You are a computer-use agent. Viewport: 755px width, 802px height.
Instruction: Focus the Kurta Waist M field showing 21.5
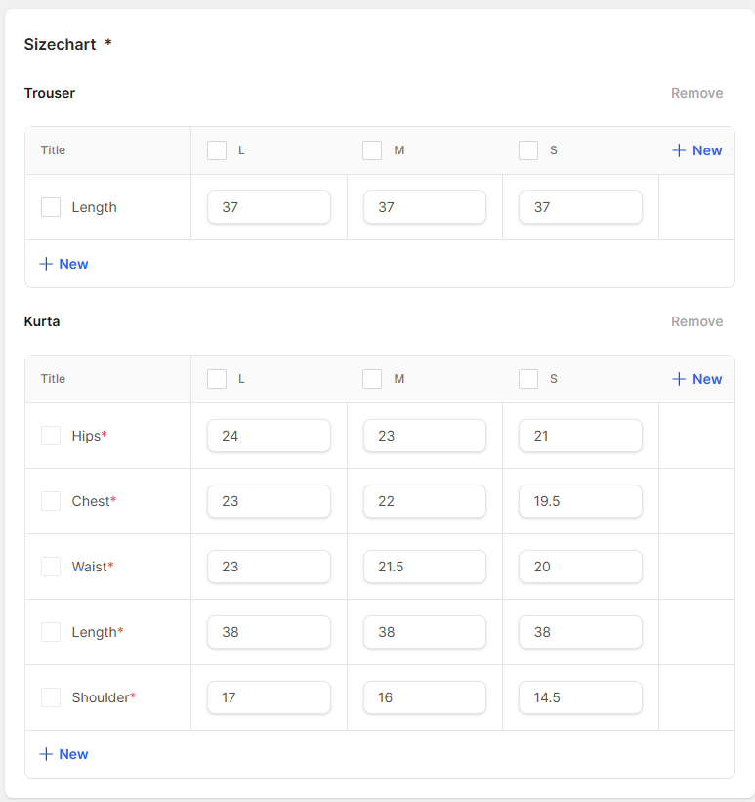click(x=424, y=567)
